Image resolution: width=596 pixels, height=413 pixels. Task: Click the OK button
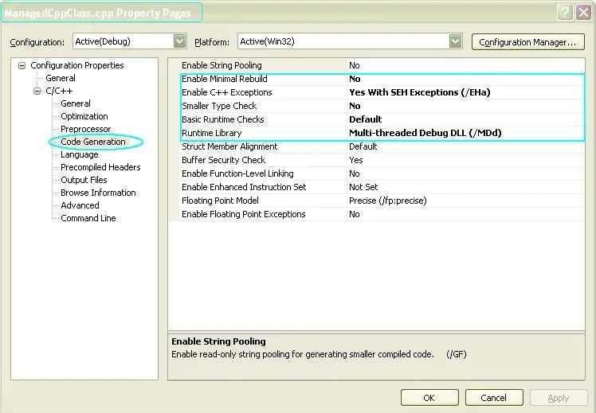point(429,397)
